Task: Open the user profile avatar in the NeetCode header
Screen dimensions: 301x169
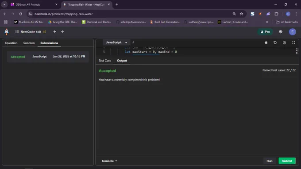Action: point(292,32)
